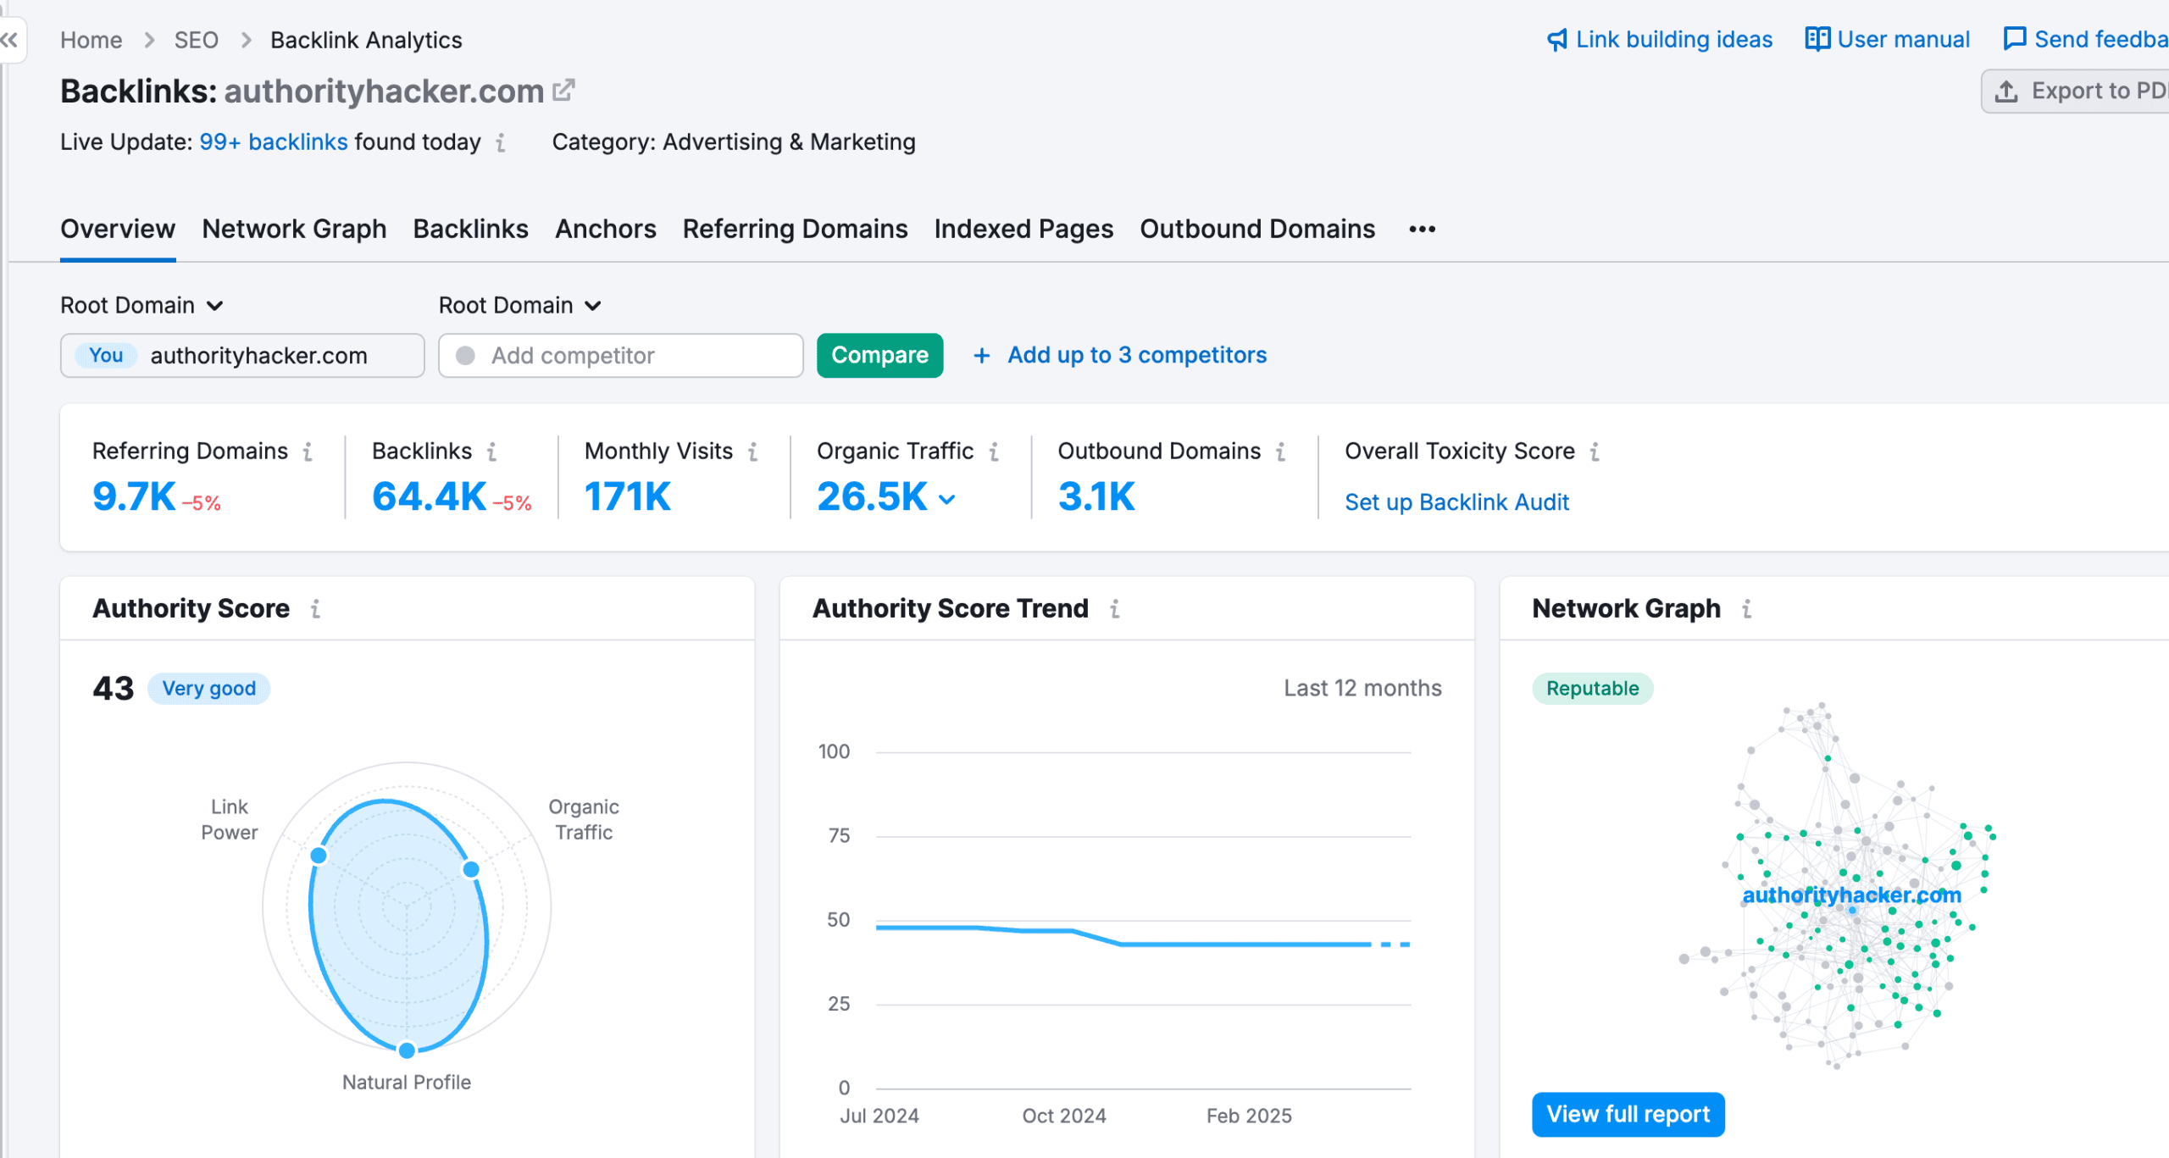Image resolution: width=2169 pixels, height=1158 pixels.
Task: Click authorityhacker.com node label in Network Graph
Action: pyautogui.click(x=1851, y=895)
